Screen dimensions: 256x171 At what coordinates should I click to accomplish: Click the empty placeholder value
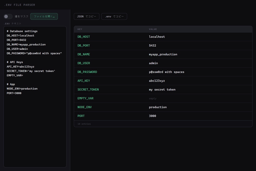(x=152, y=99)
